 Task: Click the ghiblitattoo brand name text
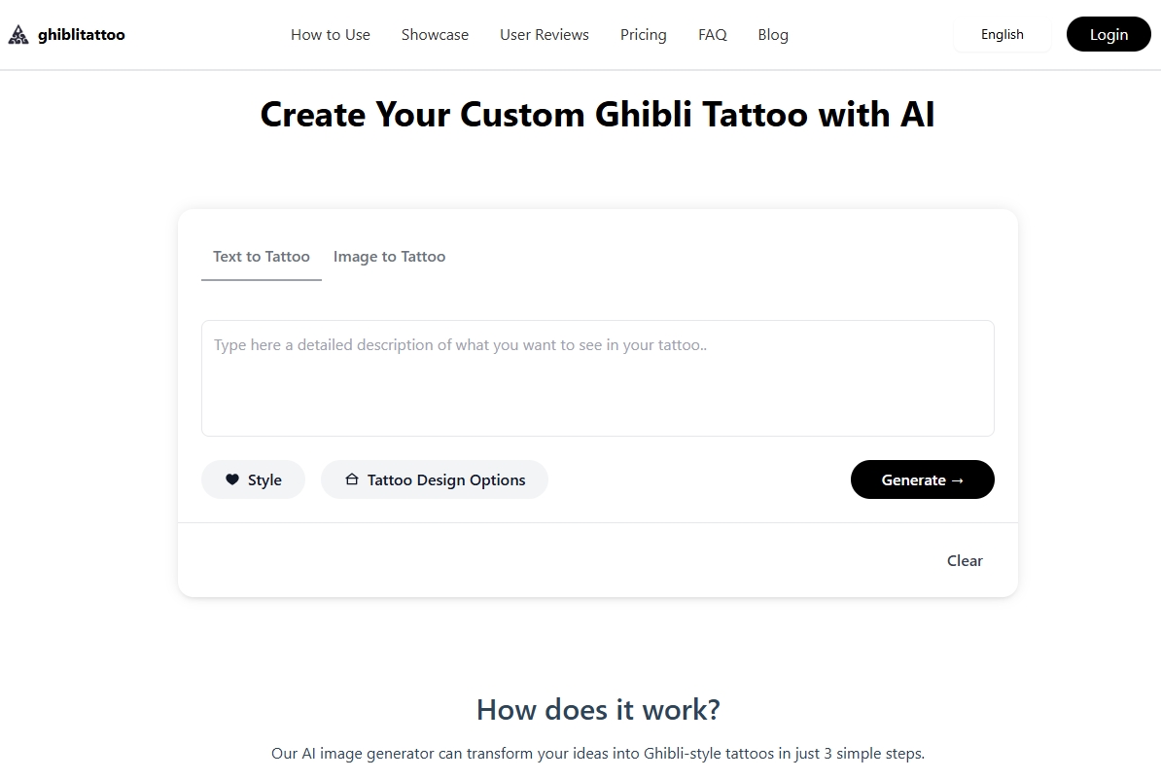point(82,35)
